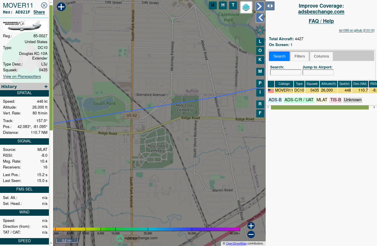Click the altitude color scale bar

pyautogui.click(x=146, y=229)
